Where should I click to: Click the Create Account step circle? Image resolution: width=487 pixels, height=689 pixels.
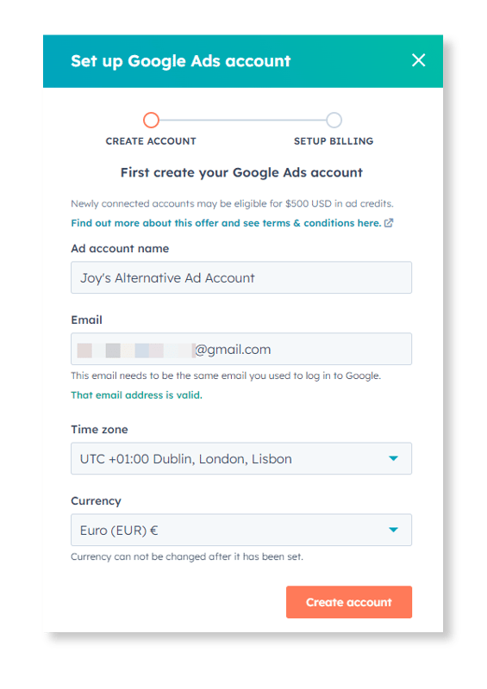point(151,120)
